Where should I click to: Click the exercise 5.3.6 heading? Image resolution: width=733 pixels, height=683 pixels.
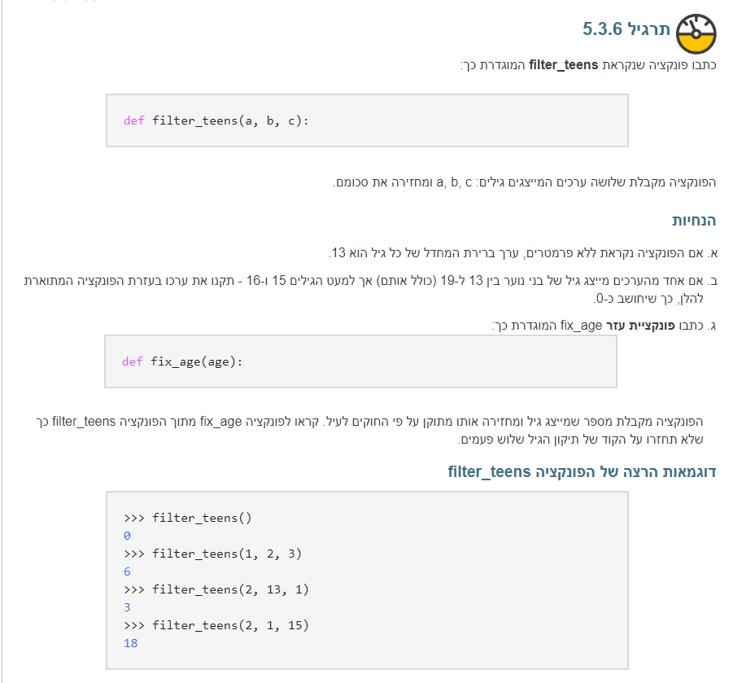coord(626,29)
